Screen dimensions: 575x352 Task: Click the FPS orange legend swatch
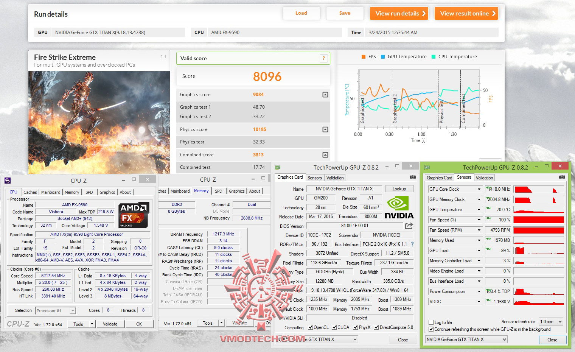click(x=363, y=57)
